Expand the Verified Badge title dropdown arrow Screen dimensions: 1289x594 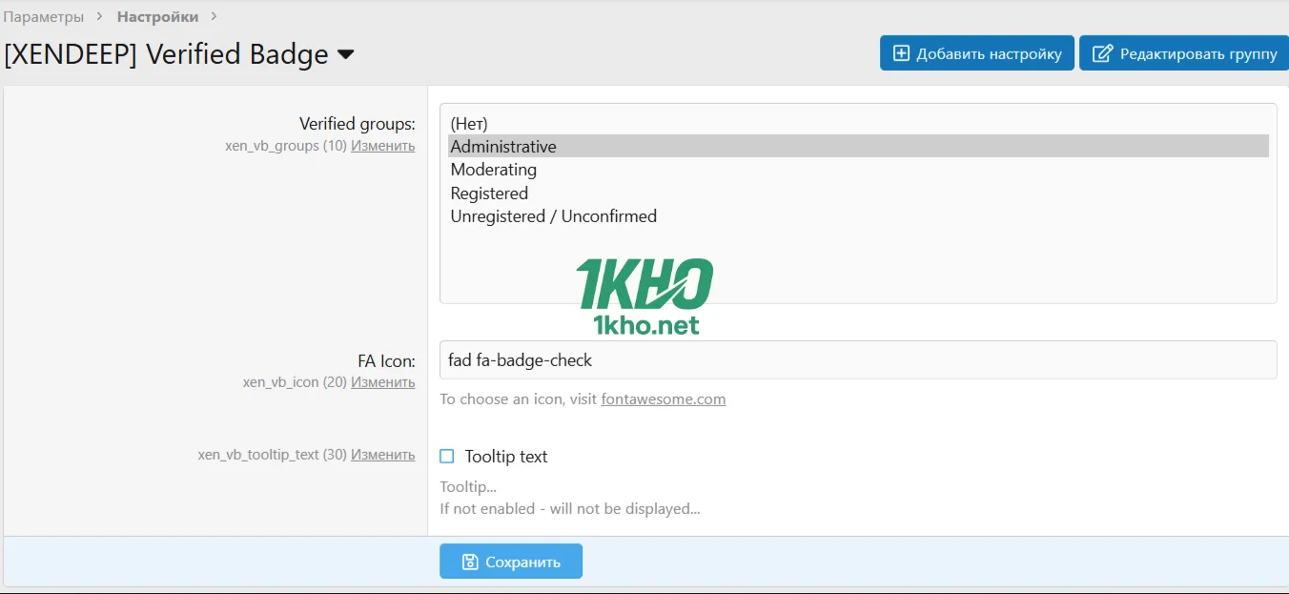[346, 55]
